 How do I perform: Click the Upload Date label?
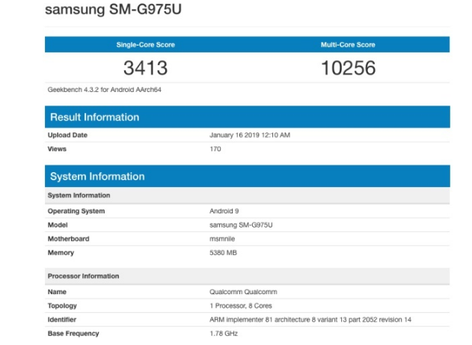pyautogui.click(x=67, y=135)
